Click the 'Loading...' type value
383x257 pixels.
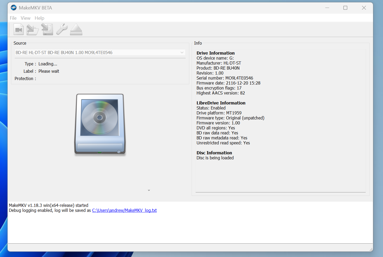(48, 64)
